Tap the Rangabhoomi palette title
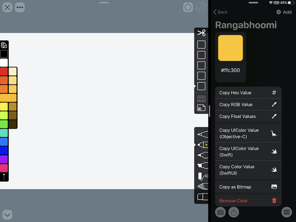The width and height of the screenshot is (296, 222). [246, 25]
